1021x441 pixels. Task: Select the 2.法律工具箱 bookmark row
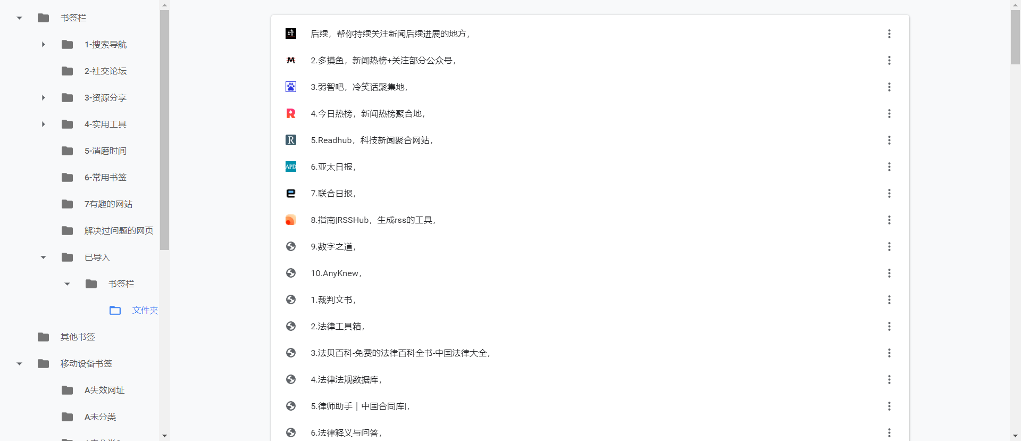pyautogui.click(x=590, y=326)
